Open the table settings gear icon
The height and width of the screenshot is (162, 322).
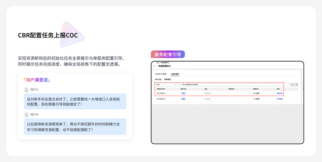tap(297, 84)
